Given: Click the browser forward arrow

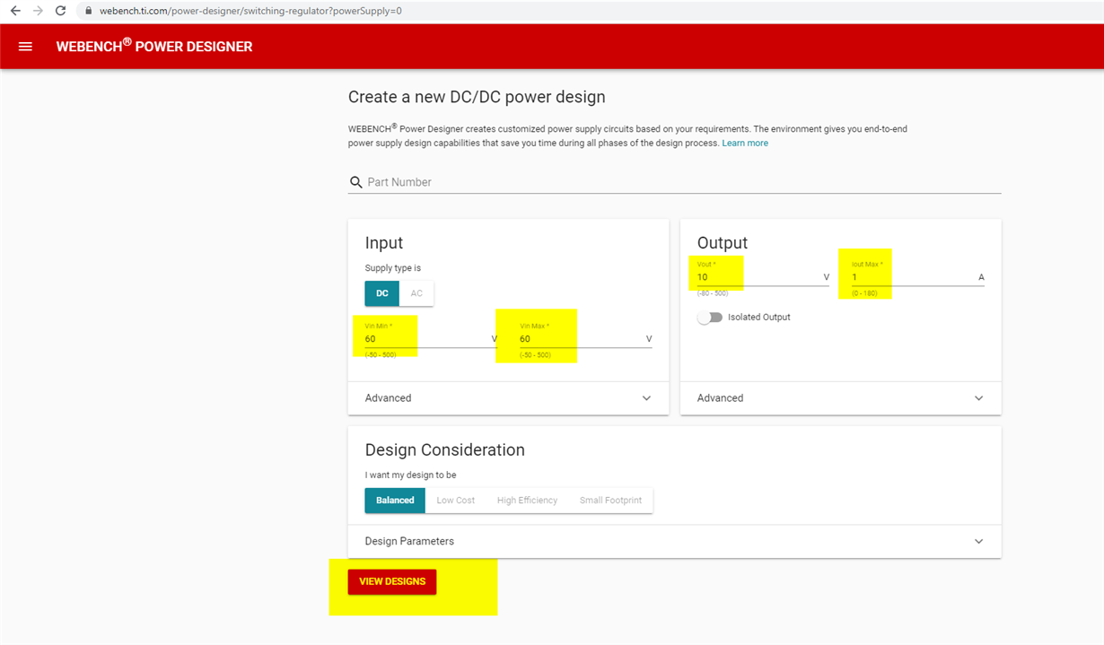Looking at the screenshot, I should pyautogui.click(x=38, y=11).
